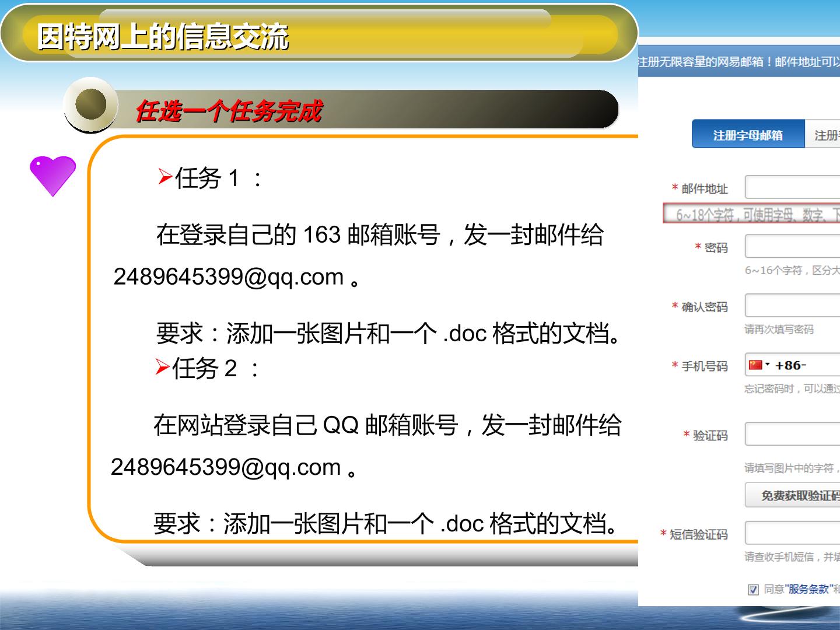
Task: Click the email address under 任务 1
Action: [229, 276]
